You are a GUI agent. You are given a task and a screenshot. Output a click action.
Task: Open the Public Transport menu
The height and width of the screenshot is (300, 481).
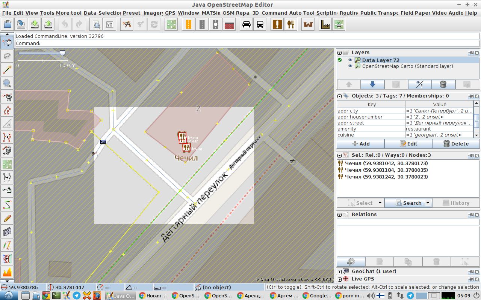pyautogui.click(x=379, y=13)
